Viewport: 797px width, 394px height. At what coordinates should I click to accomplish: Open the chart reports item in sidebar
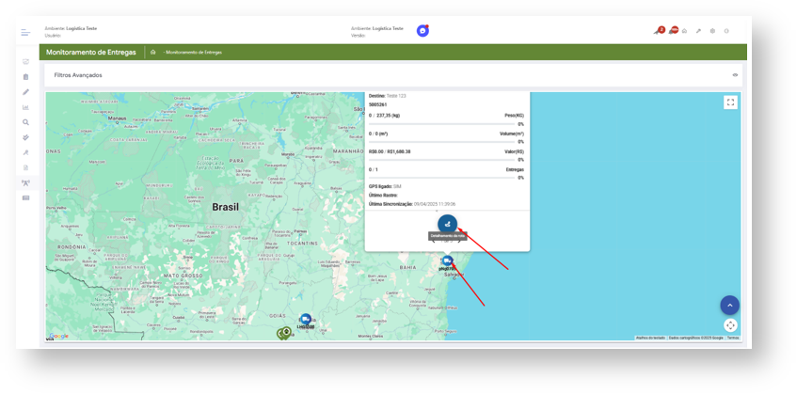[26, 107]
